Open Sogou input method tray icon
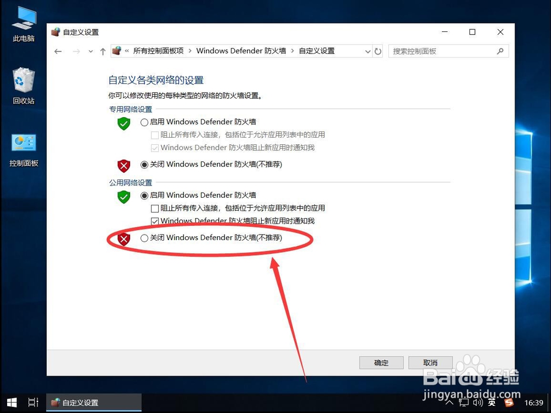The width and height of the screenshot is (551, 413). point(509,403)
